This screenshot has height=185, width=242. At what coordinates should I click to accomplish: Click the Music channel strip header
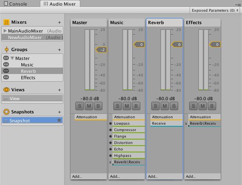point(127,23)
